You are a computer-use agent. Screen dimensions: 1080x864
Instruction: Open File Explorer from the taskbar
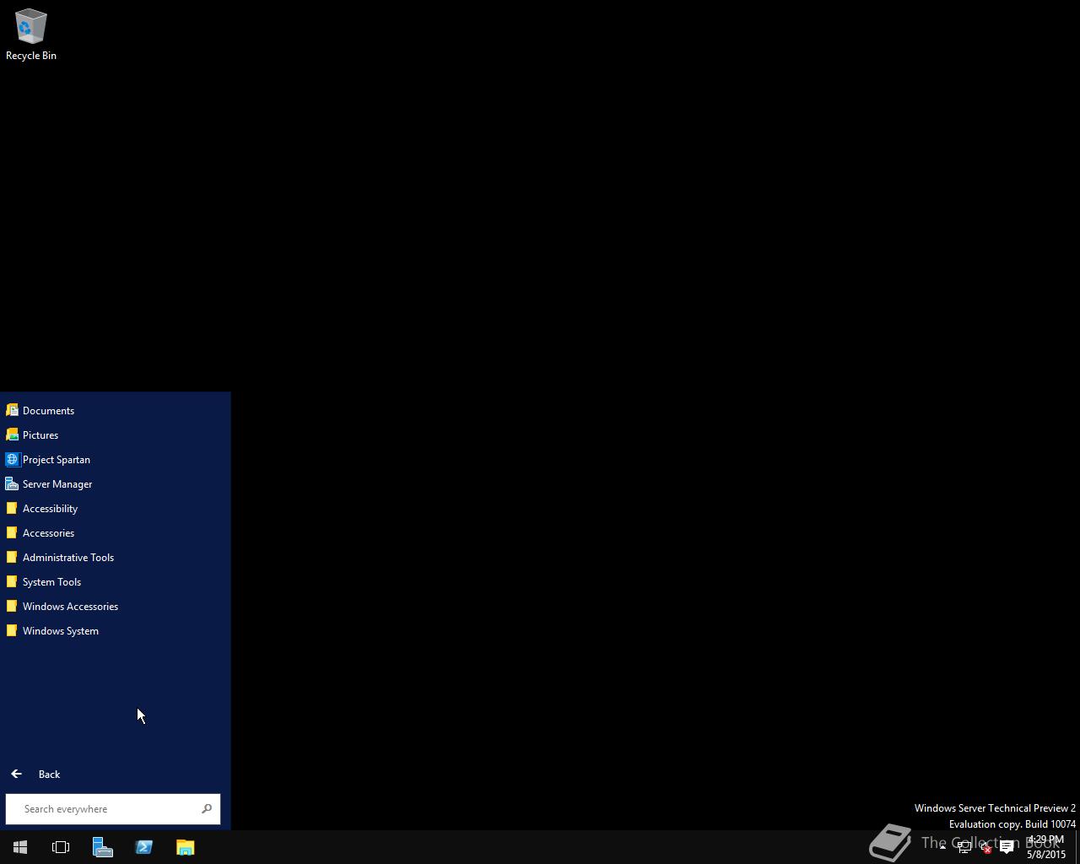(185, 847)
